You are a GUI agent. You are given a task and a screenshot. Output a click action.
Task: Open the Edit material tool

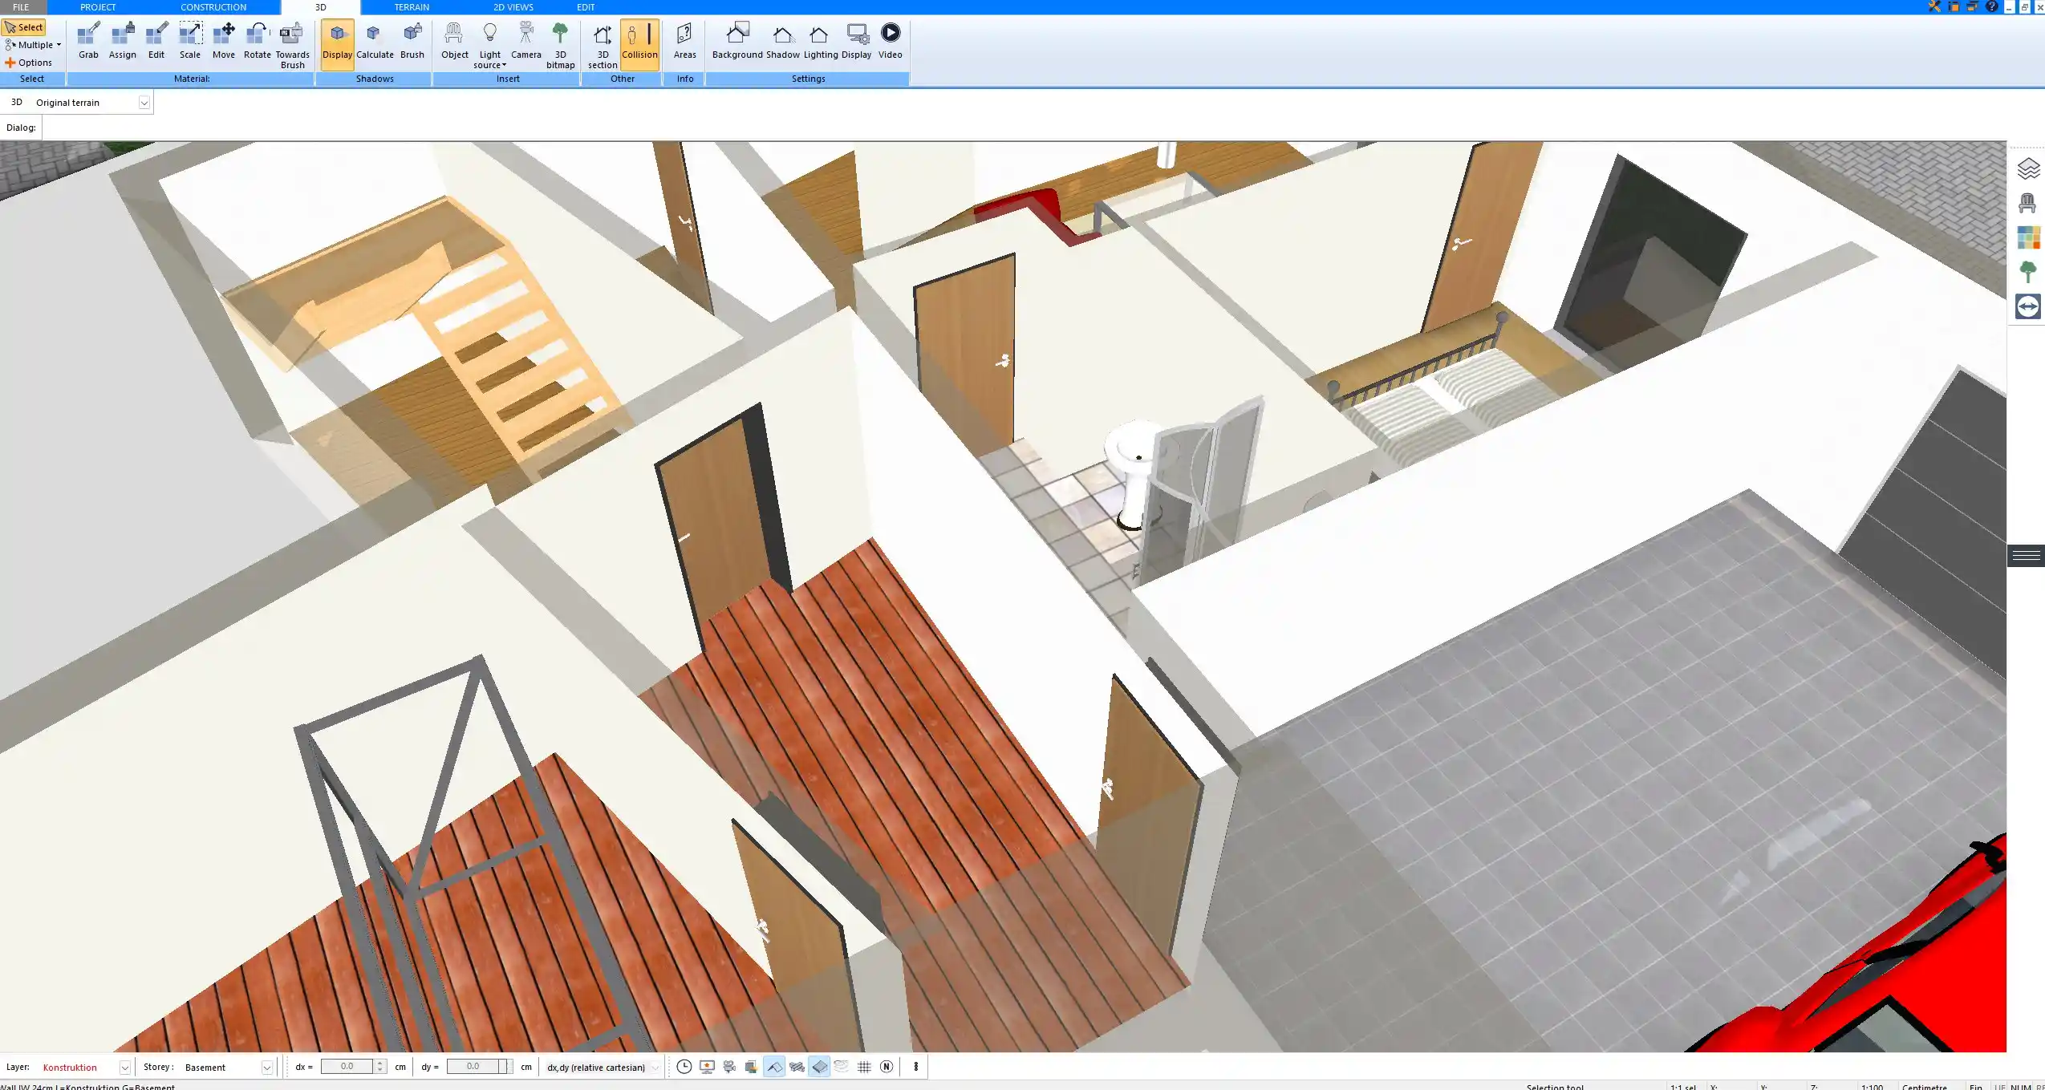coord(156,42)
